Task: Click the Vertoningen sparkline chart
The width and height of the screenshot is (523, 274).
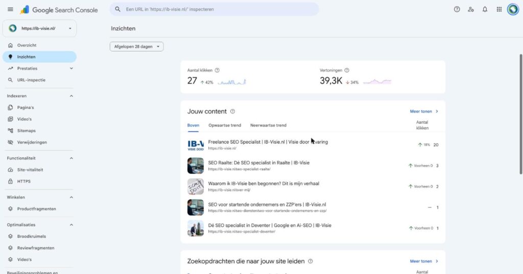Action: click(377, 81)
